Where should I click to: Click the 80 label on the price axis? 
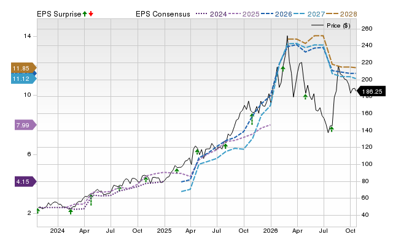coord(365,181)
